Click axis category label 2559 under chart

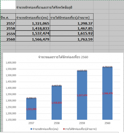[x=82, y=123]
